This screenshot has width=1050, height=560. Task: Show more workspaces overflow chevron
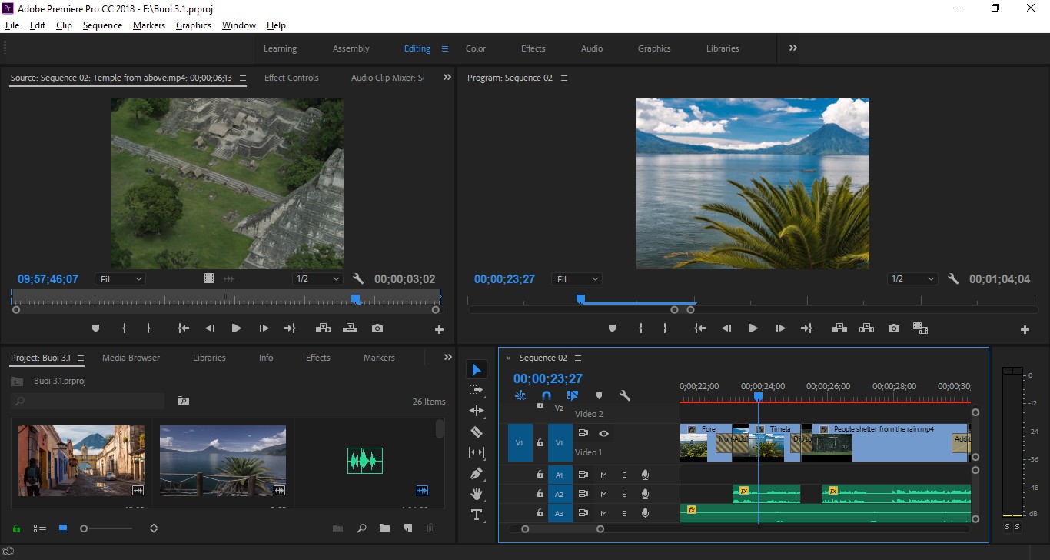(793, 48)
